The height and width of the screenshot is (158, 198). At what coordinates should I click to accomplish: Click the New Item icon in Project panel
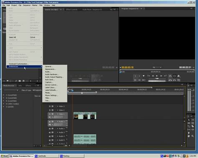click(x=23, y=81)
